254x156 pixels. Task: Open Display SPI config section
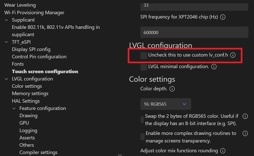coord(31,49)
